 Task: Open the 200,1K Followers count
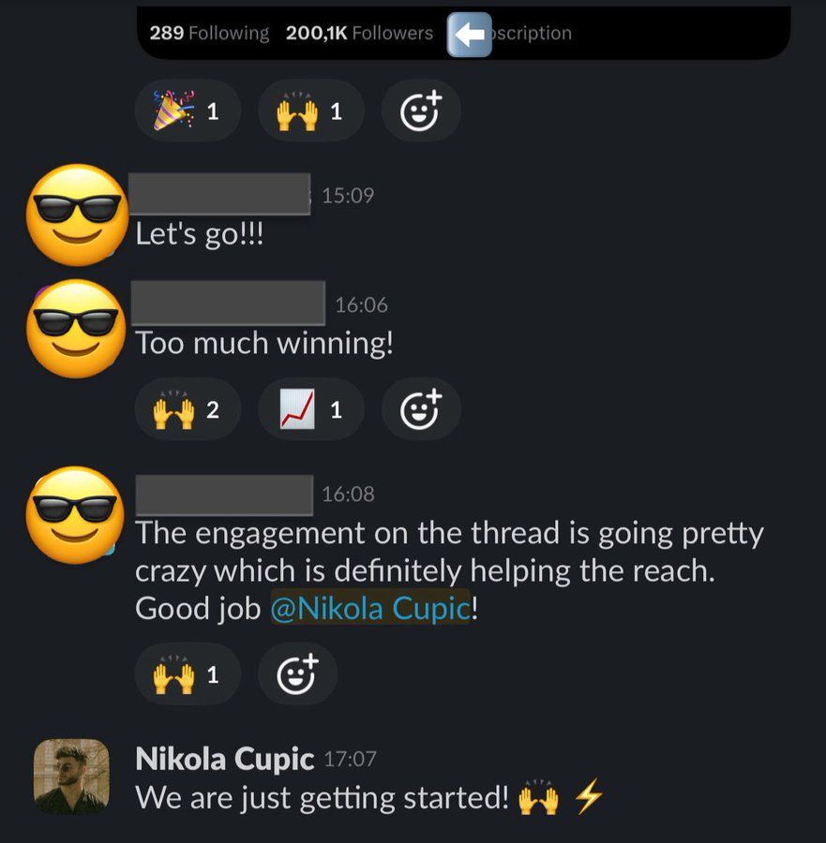click(x=359, y=34)
